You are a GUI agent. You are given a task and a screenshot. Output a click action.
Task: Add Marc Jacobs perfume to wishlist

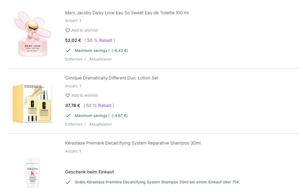click(x=85, y=30)
